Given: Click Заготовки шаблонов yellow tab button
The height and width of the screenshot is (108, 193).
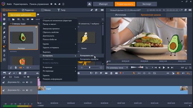Looking at the screenshot, I should 22,15.
